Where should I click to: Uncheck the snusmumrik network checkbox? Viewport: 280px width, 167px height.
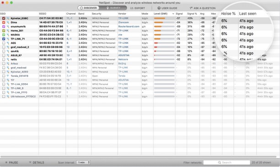click(x=4, y=27)
